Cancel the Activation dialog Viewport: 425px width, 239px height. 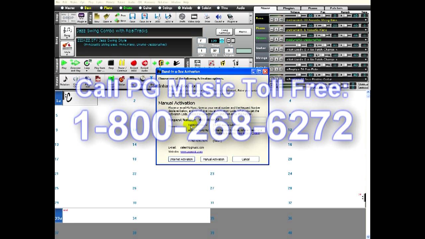(246, 159)
